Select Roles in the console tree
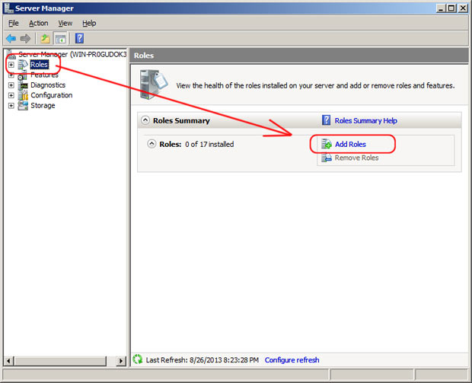 (39, 65)
